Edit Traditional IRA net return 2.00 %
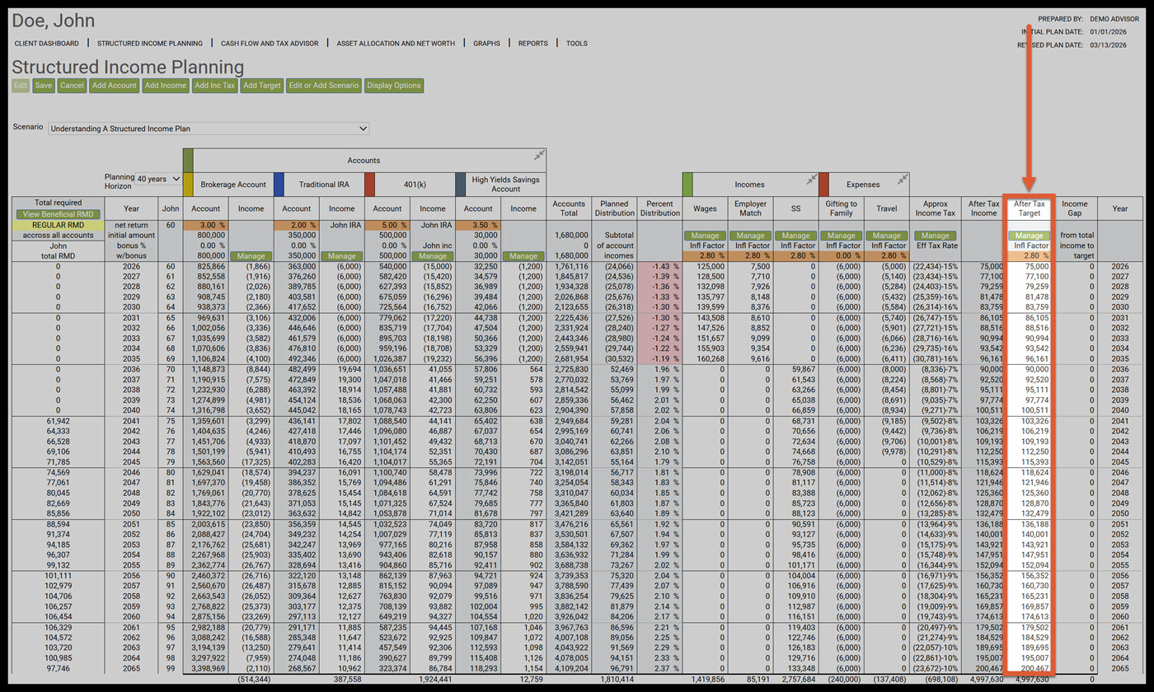The width and height of the screenshot is (1154, 692). (296, 225)
